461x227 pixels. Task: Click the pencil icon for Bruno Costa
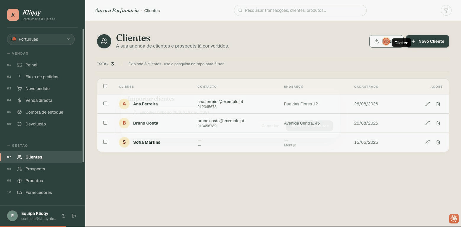(x=428, y=123)
